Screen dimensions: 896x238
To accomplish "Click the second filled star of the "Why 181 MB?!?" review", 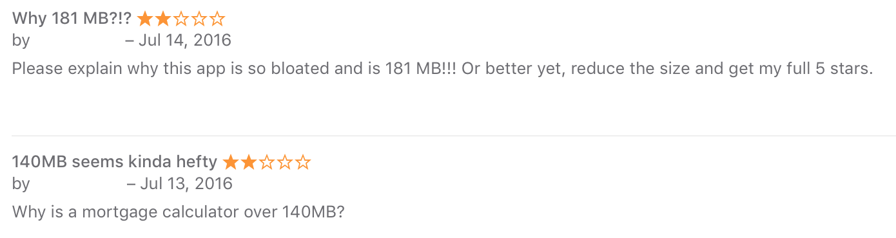I will [x=163, y=19].
